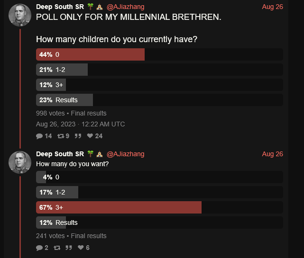Like the first poll post with heart icon
The width and height of the screenshot is (304, 258).
click(91, 136)
